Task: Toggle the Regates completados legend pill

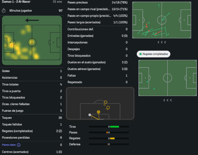Action: [153, 54]
